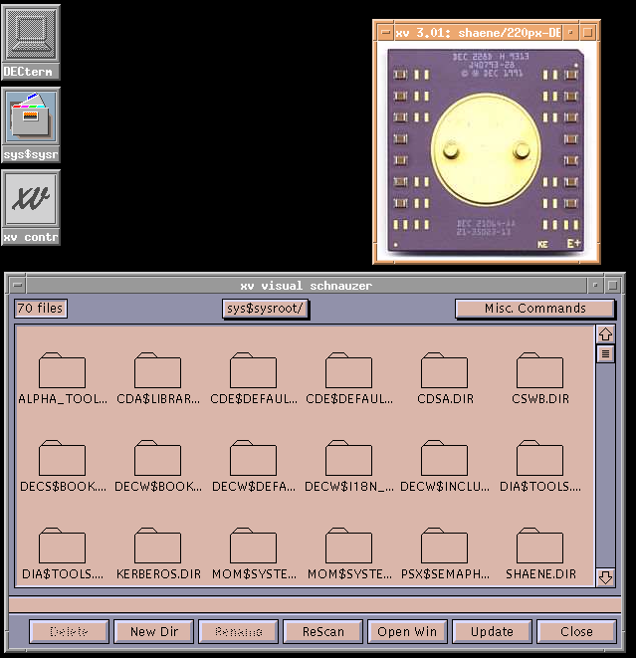Select the ALPHA_TOOLS folder icon
Image resolution: width=636 pixels, height=658 pixels.
[x=62, y=371]
